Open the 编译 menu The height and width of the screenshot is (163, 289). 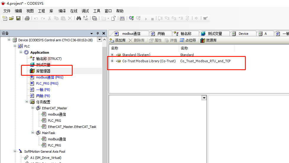62,11
